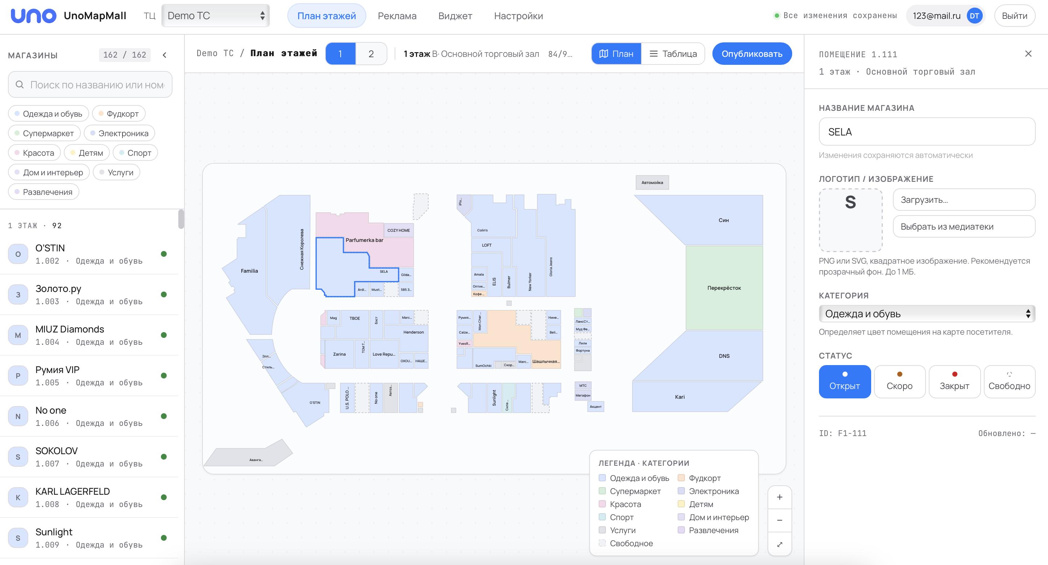Open the ТЦ Demo TC dropdown
The width and height of the screenshot is (1048, 565).
point(216,16)
